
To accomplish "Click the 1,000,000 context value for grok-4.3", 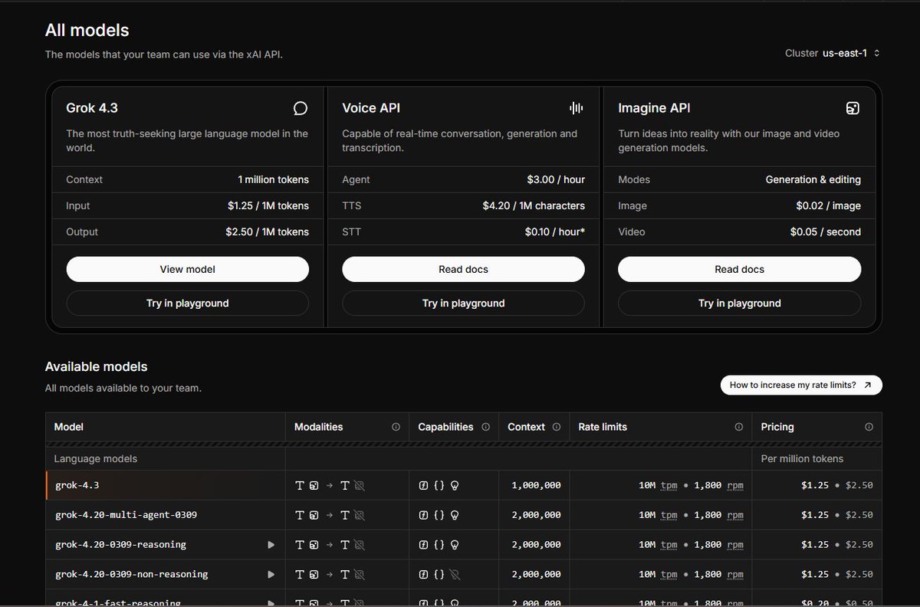I will click(536, 485).
